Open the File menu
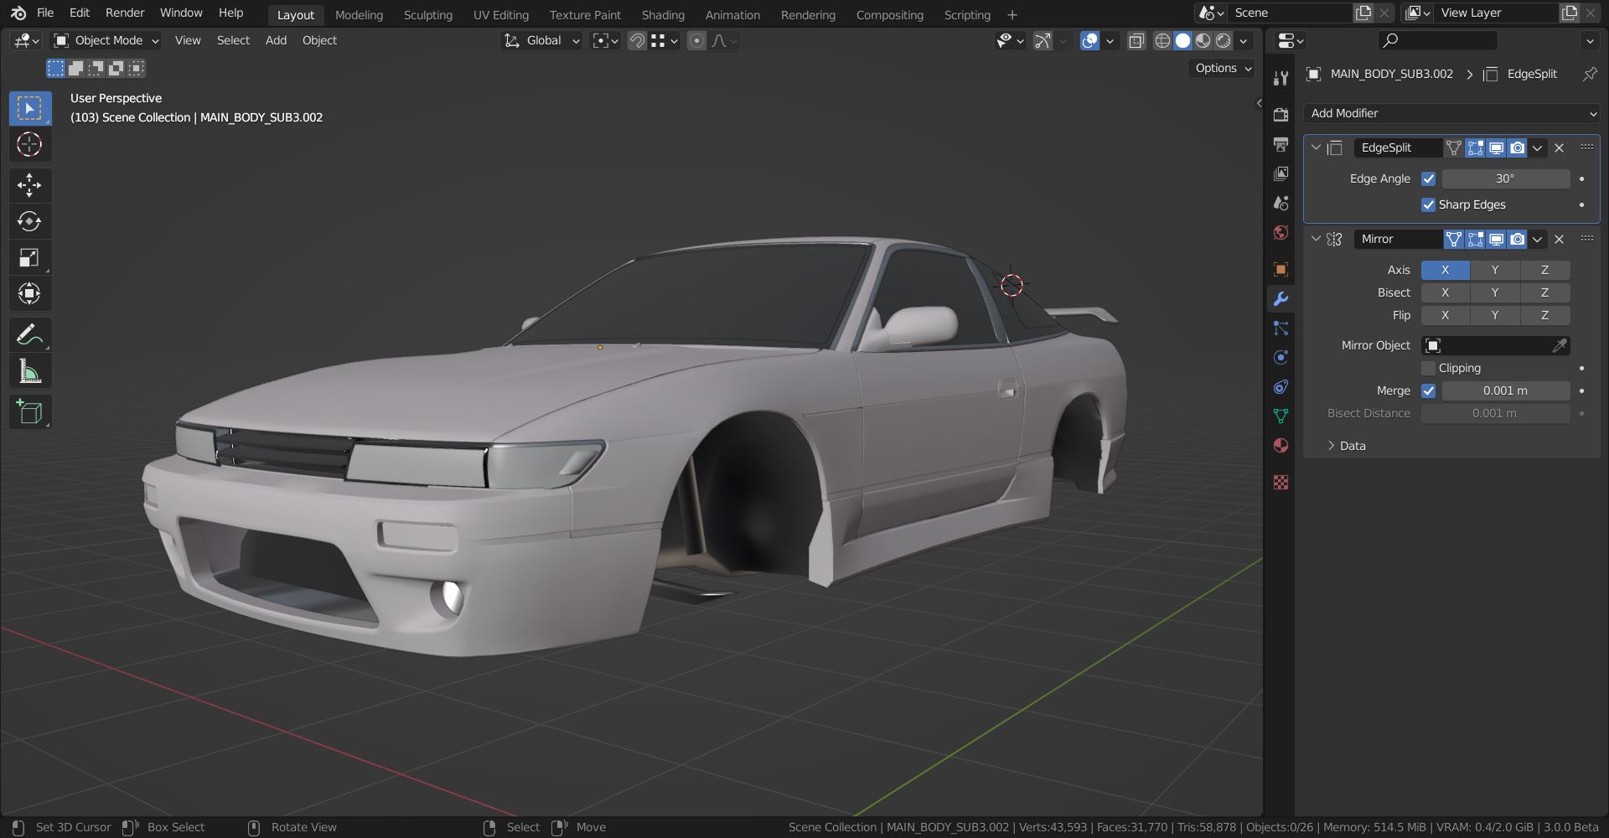 click(45, 13)
